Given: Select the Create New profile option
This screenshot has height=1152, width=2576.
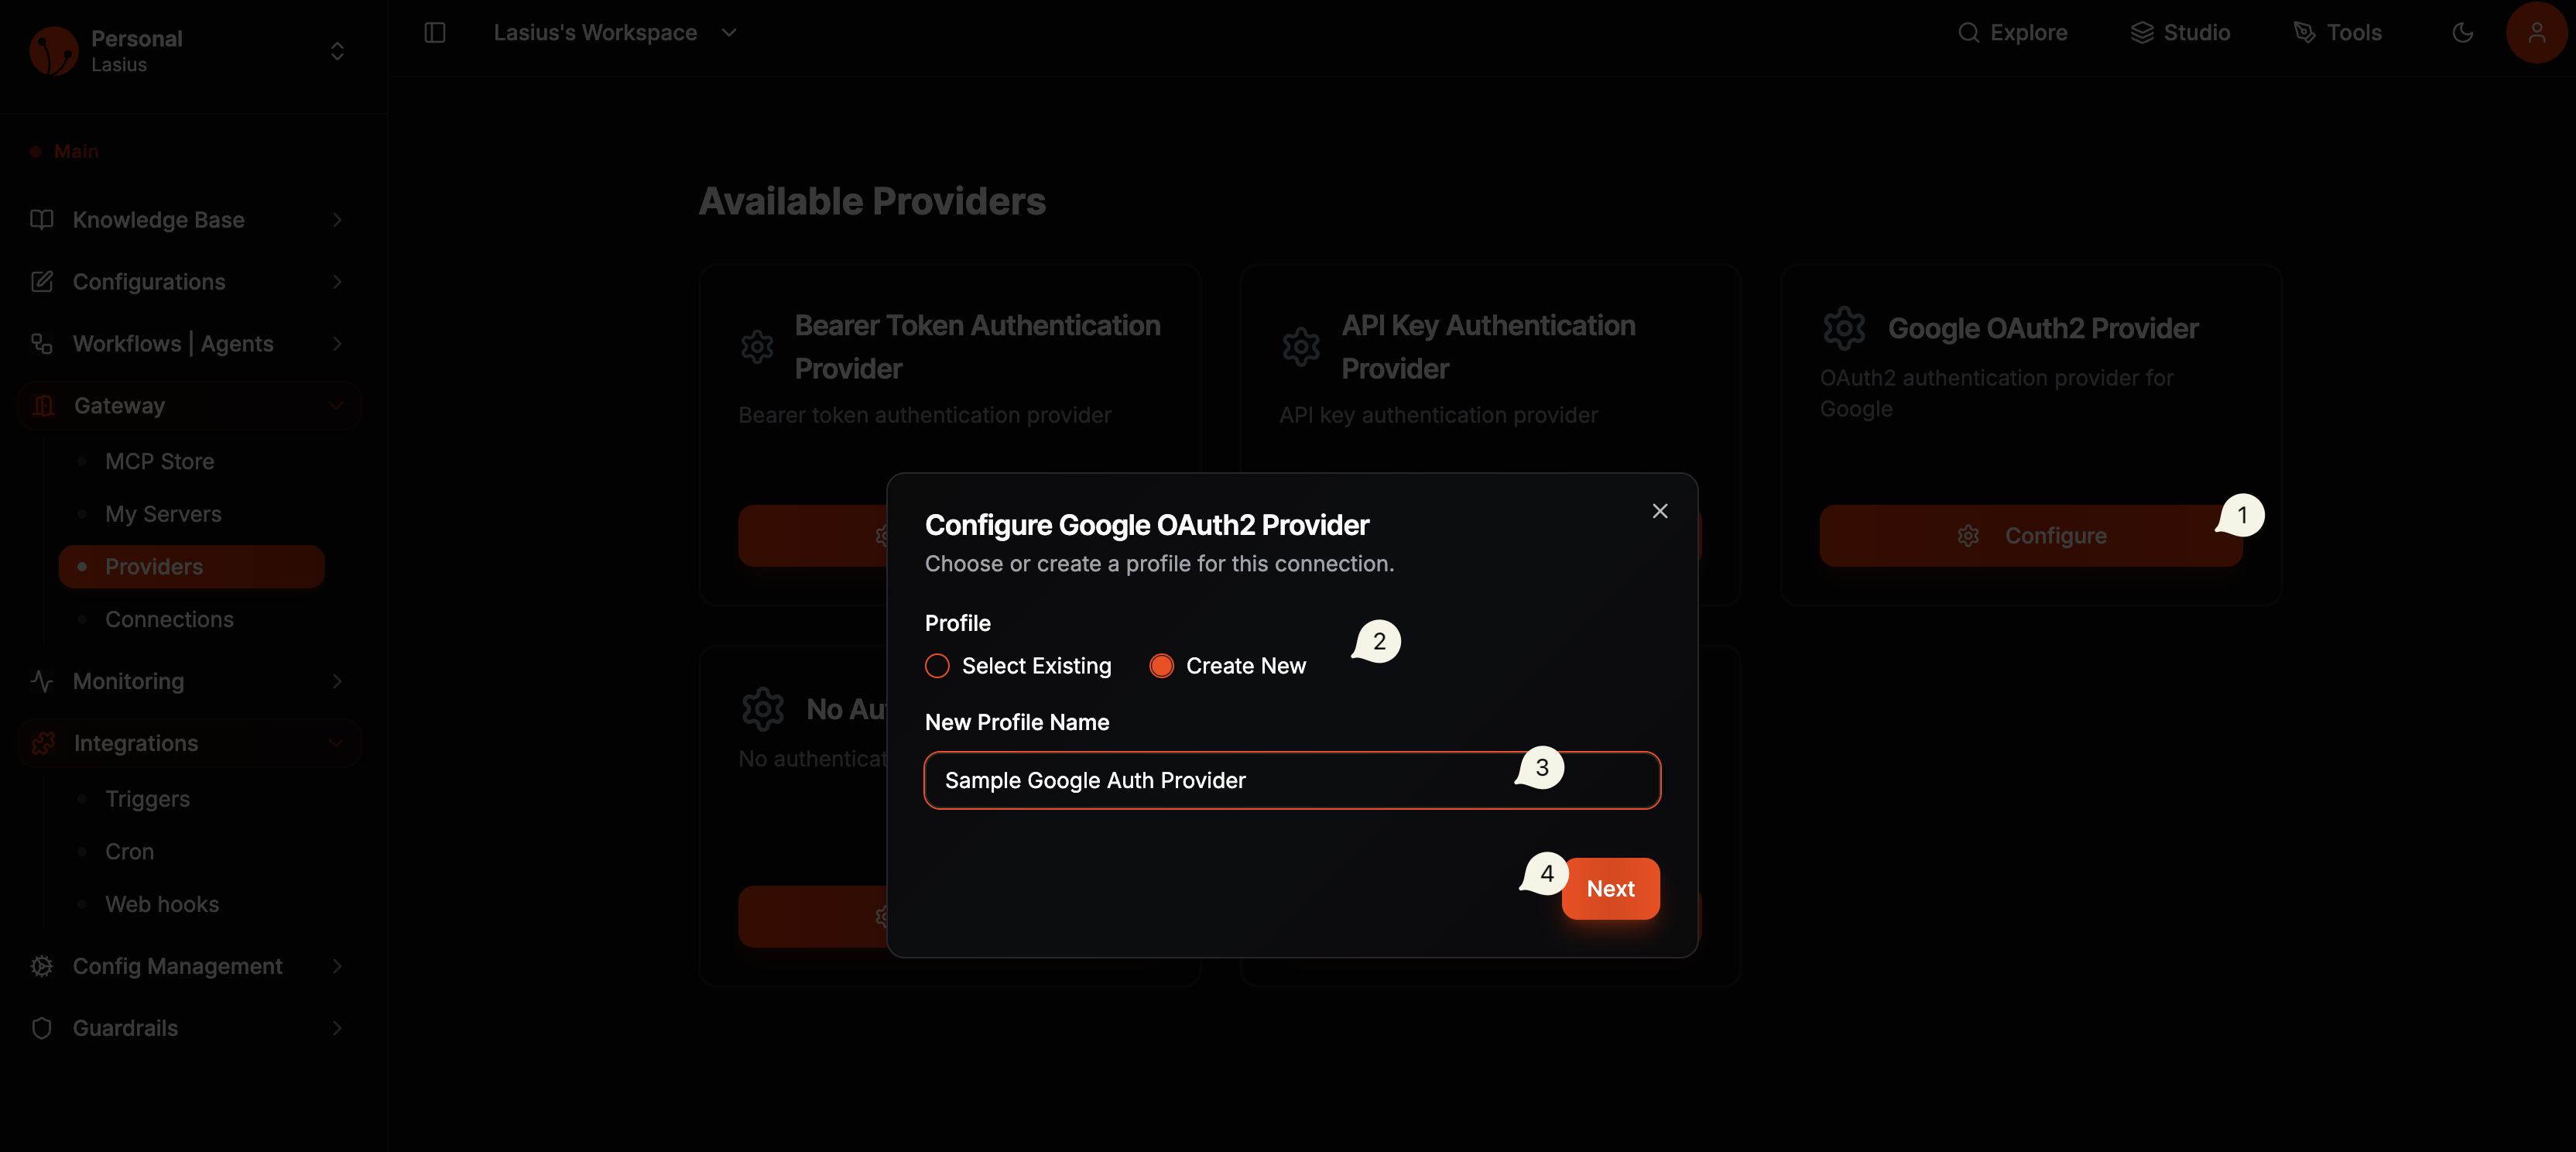Looking at the screenshot, I should coord(1161,665).
